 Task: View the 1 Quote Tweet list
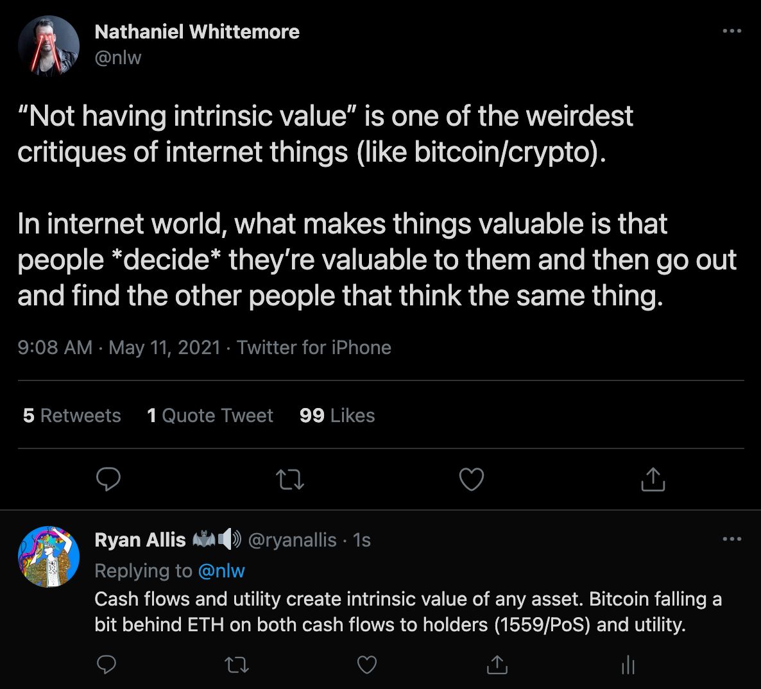pyautogui.click(x=210, y=416)
